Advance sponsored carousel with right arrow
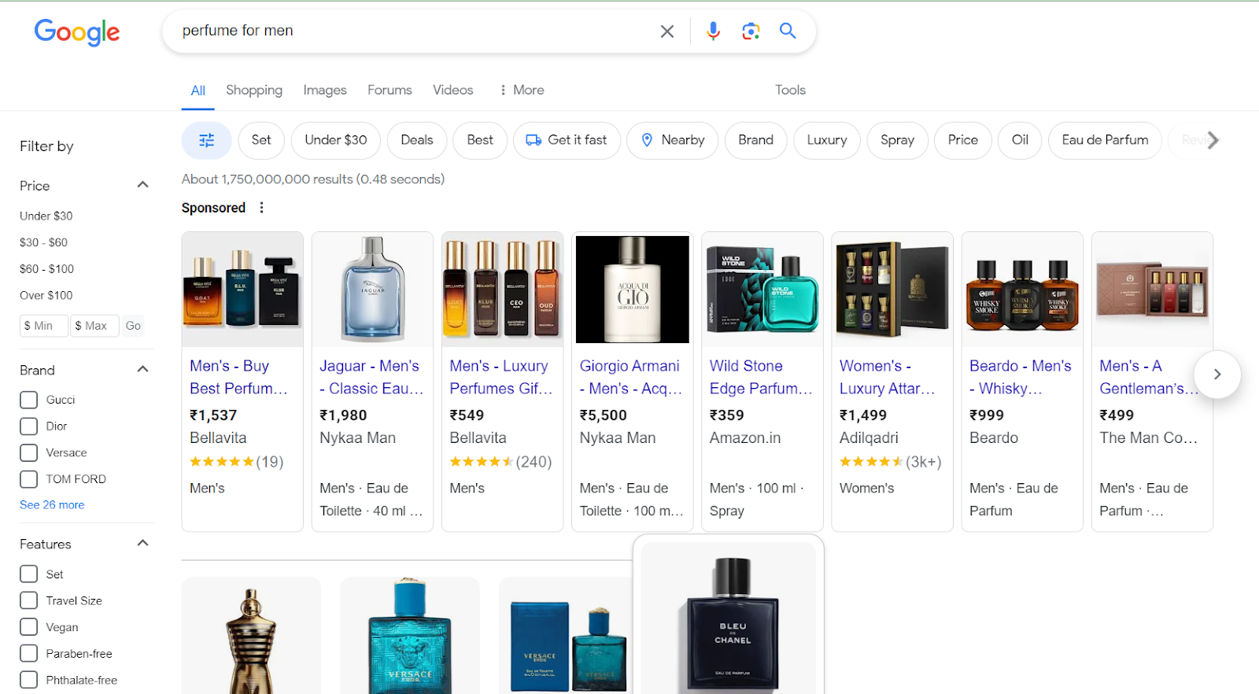1259x694 pixels. click(1217, 375)
